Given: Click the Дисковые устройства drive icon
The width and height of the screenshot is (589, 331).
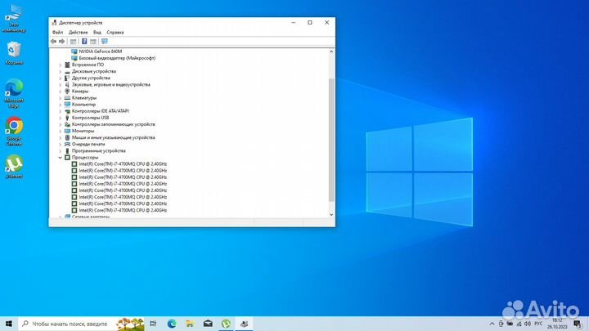Looking at the screenshot, I should [x=67, y=71].
